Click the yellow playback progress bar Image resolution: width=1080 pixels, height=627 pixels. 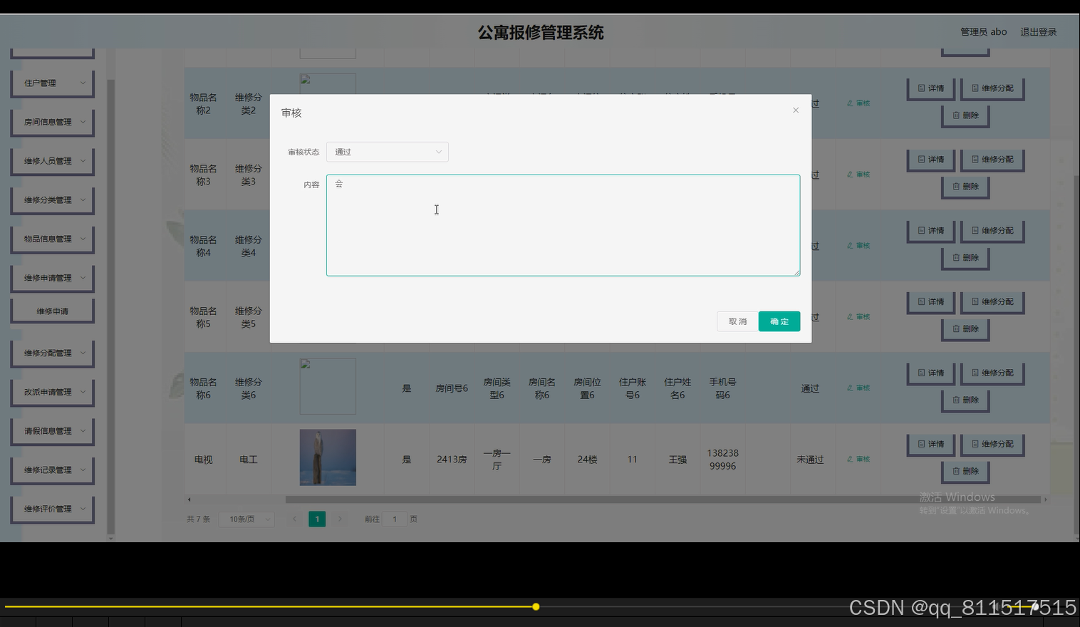535,606
